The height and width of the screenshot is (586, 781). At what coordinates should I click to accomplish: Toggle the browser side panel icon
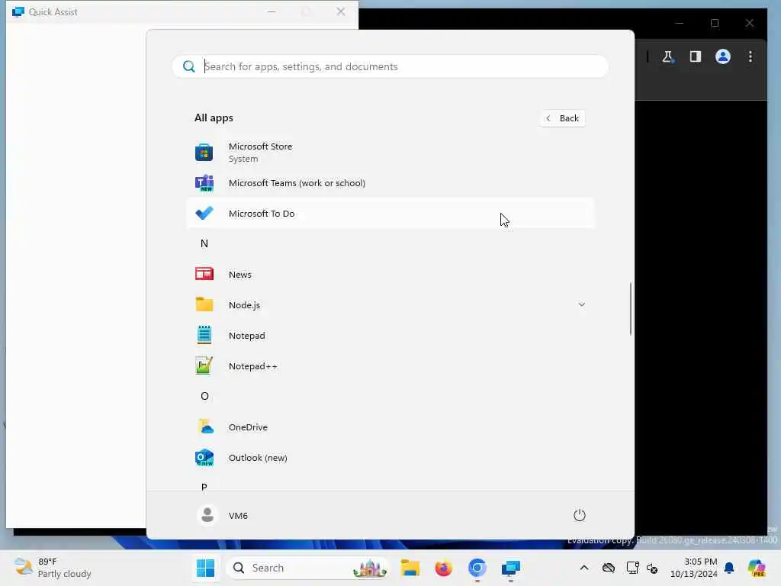696,56
